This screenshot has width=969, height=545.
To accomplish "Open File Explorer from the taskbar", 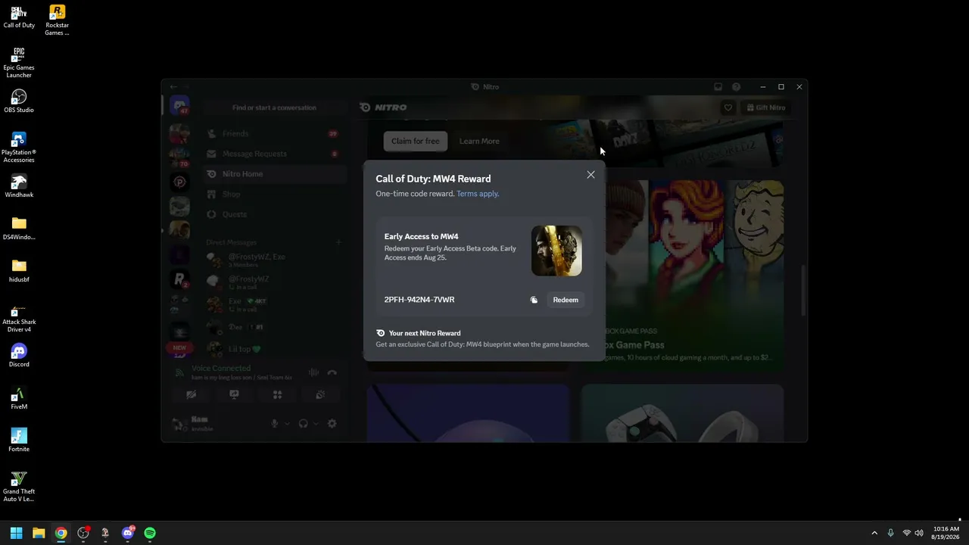I will point(39,533).
